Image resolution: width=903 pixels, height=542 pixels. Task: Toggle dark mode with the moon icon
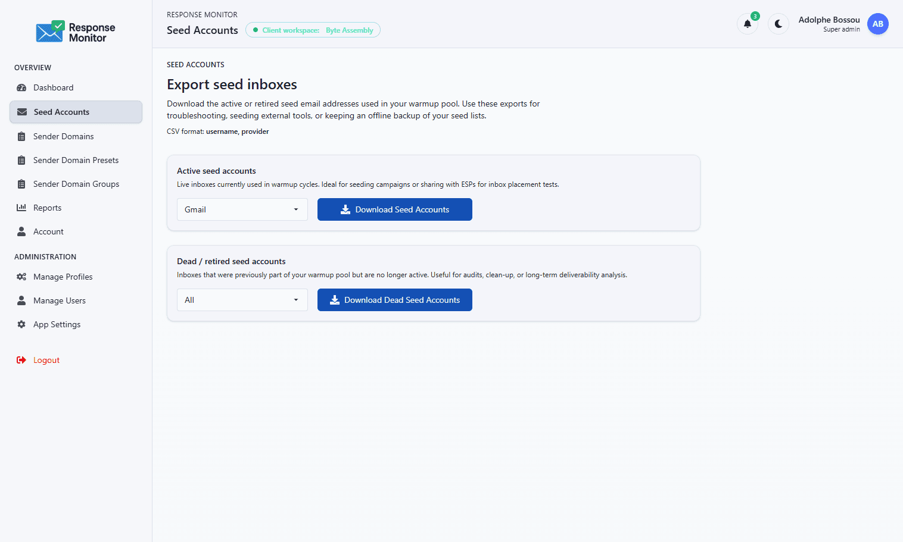click(779, 24)
